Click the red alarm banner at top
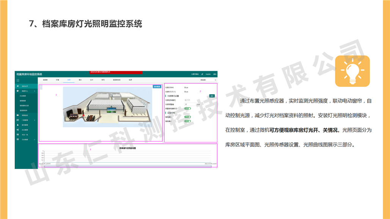This screenshot has width=390, height=219. tap(116, 72)
